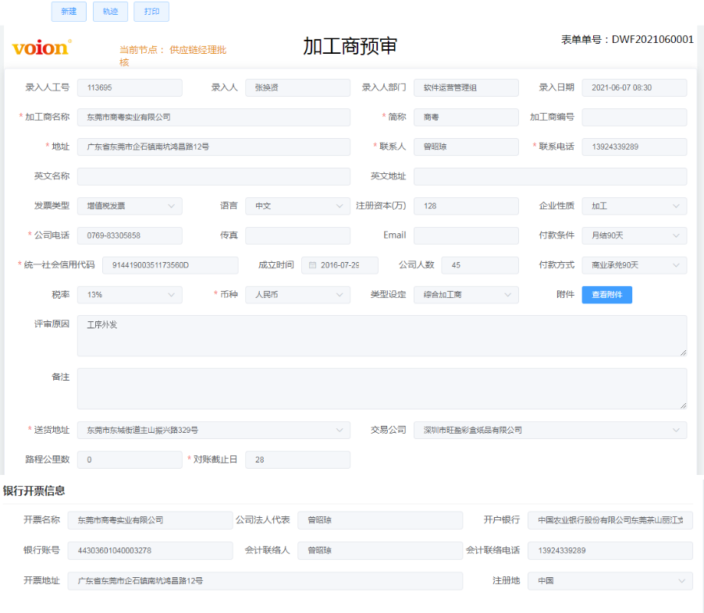The width and height of the screenshot is (704, 613).
Task: Click the 开票名称 input field
Action: [x=150, y=520]
